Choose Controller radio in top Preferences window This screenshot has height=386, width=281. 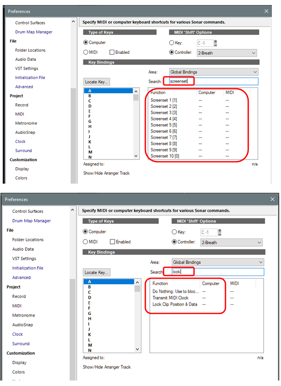pyautogui.click(x=172, y=53)
